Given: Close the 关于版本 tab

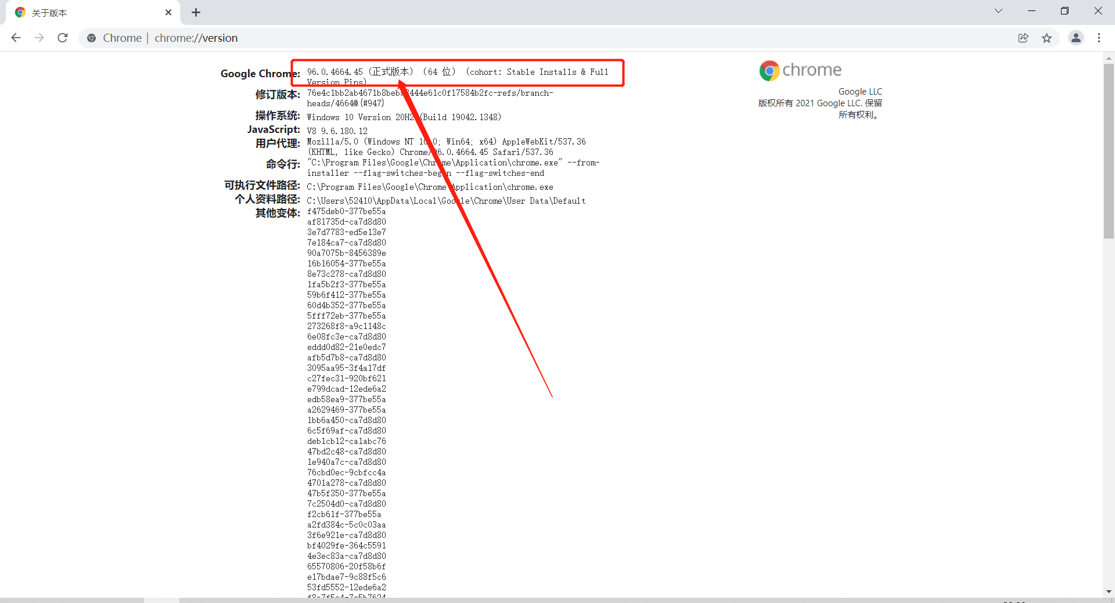Looking at the screenshot, I should tap(168, 12).
